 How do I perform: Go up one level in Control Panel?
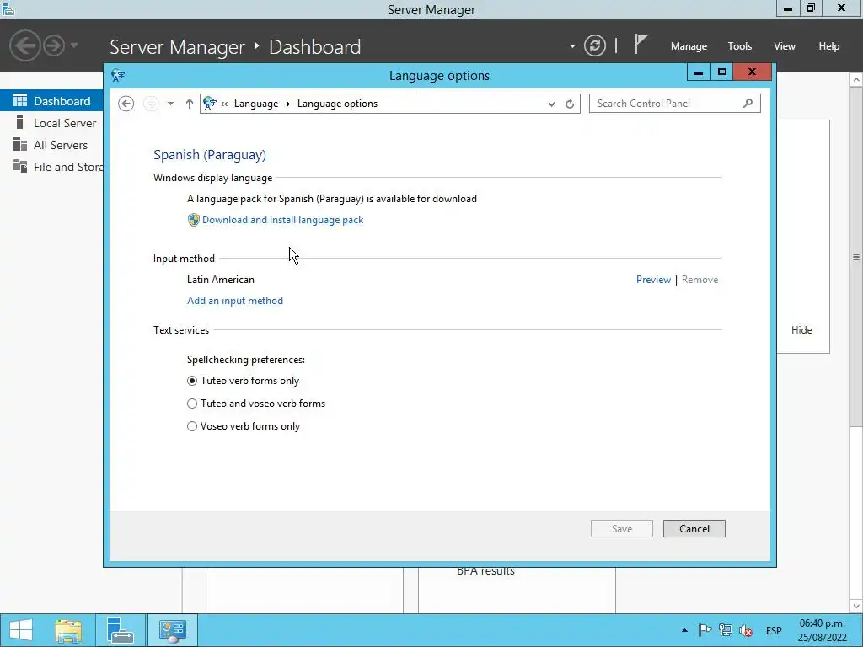190,104
